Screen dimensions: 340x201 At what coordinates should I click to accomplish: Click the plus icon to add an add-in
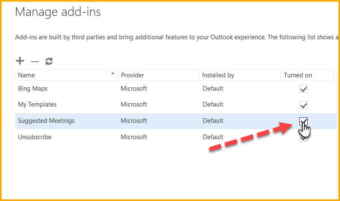tap(20, 61)
